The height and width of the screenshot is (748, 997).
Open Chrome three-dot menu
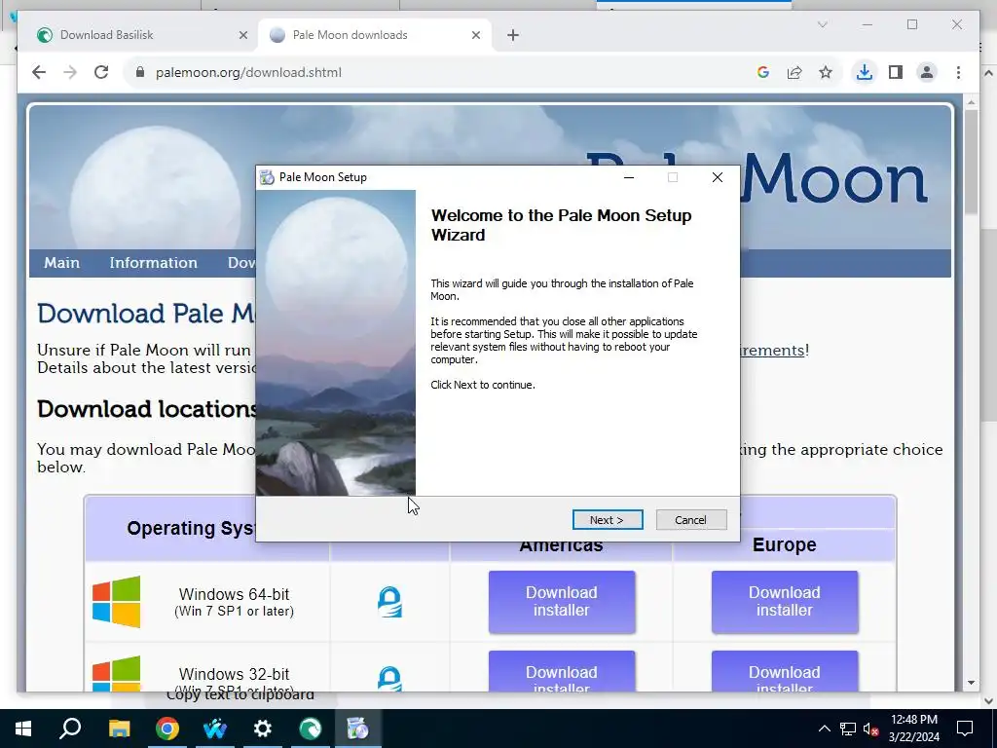tap(958, 72)
